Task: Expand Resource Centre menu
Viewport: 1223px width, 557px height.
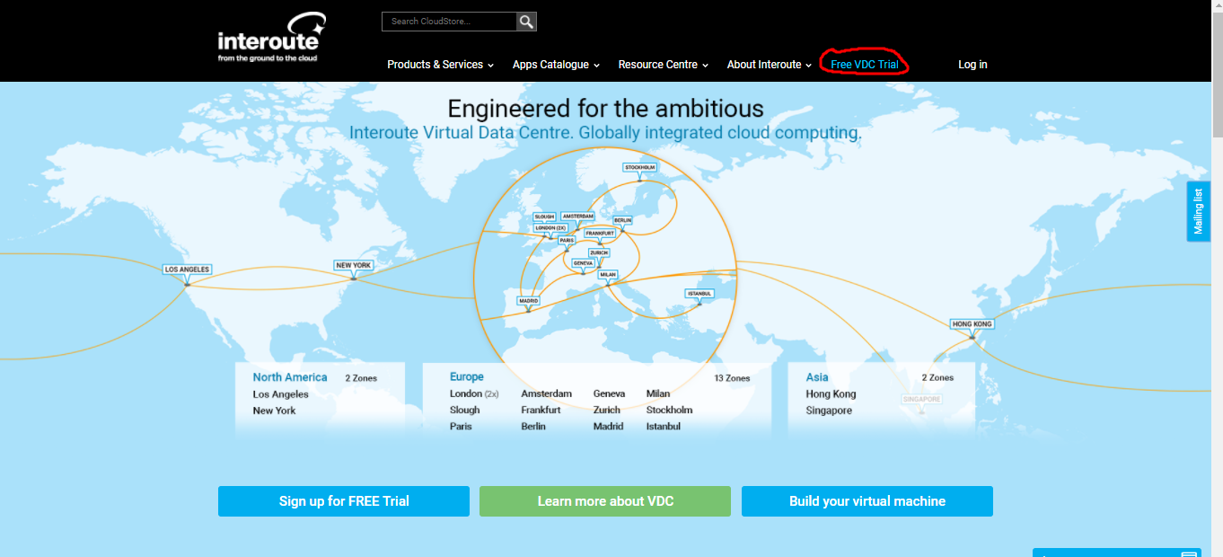Action: pyautogui.click(x=664, y=65)
